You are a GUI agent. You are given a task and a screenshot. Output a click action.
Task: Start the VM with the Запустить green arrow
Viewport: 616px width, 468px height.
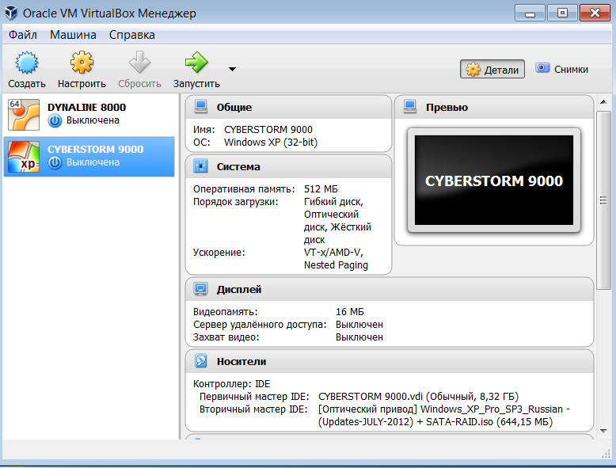click(196, 62)
